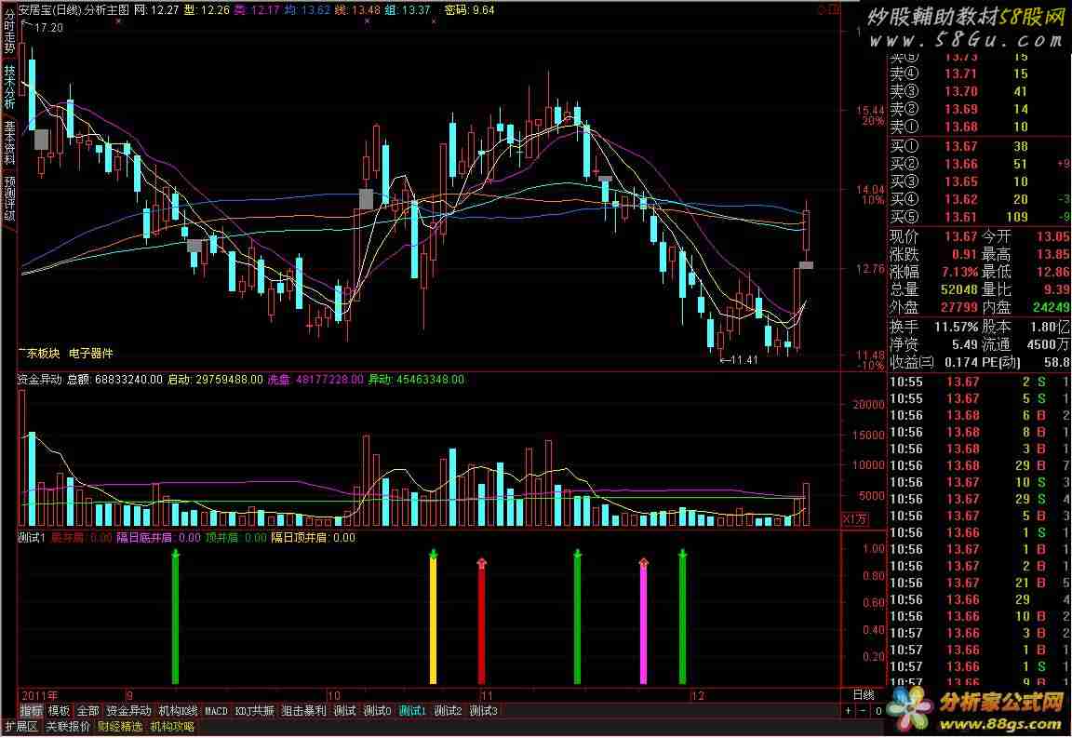The image size is (1072, 738).
Task: Choose the 全部 indicator tab
Action: (x=88, y=711)
